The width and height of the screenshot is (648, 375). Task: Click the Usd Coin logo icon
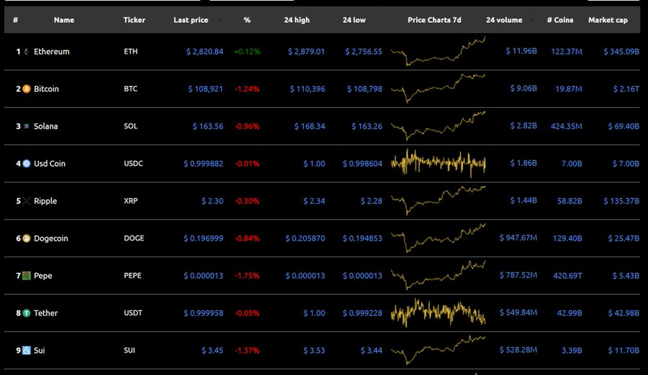tap(27, 164)
